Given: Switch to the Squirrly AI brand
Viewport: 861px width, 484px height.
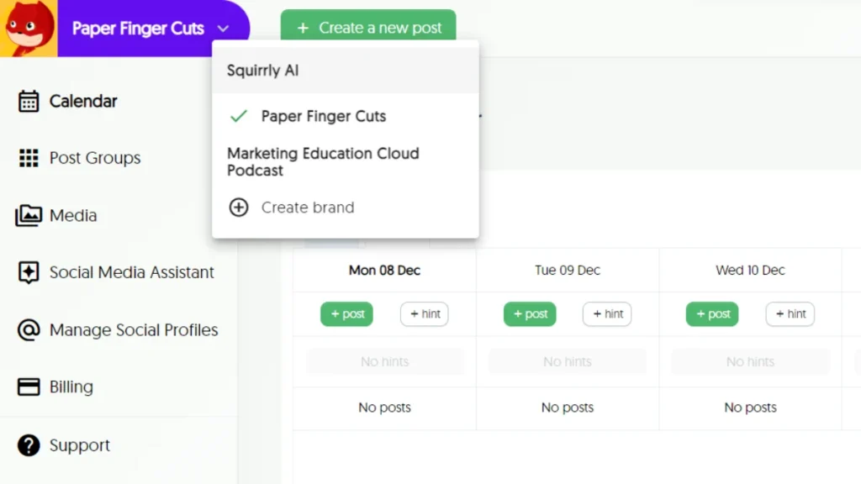Looking at the screenshot, I should (x=263, y=71).
